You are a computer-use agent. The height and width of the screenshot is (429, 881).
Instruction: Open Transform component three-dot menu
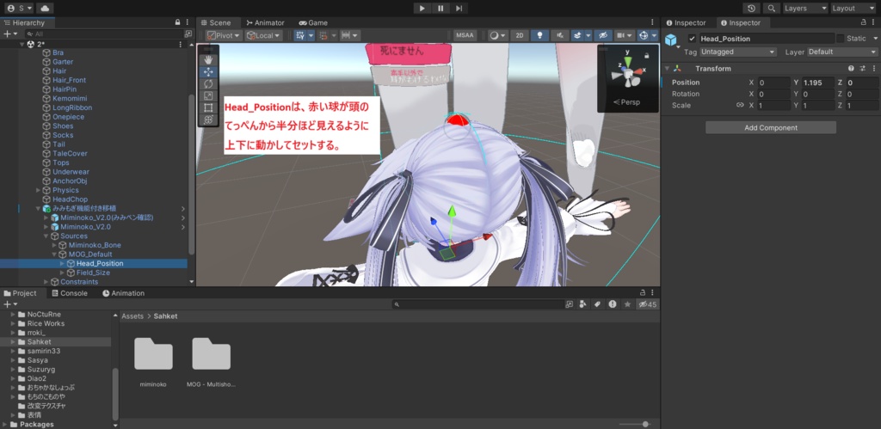click(872, 69)
